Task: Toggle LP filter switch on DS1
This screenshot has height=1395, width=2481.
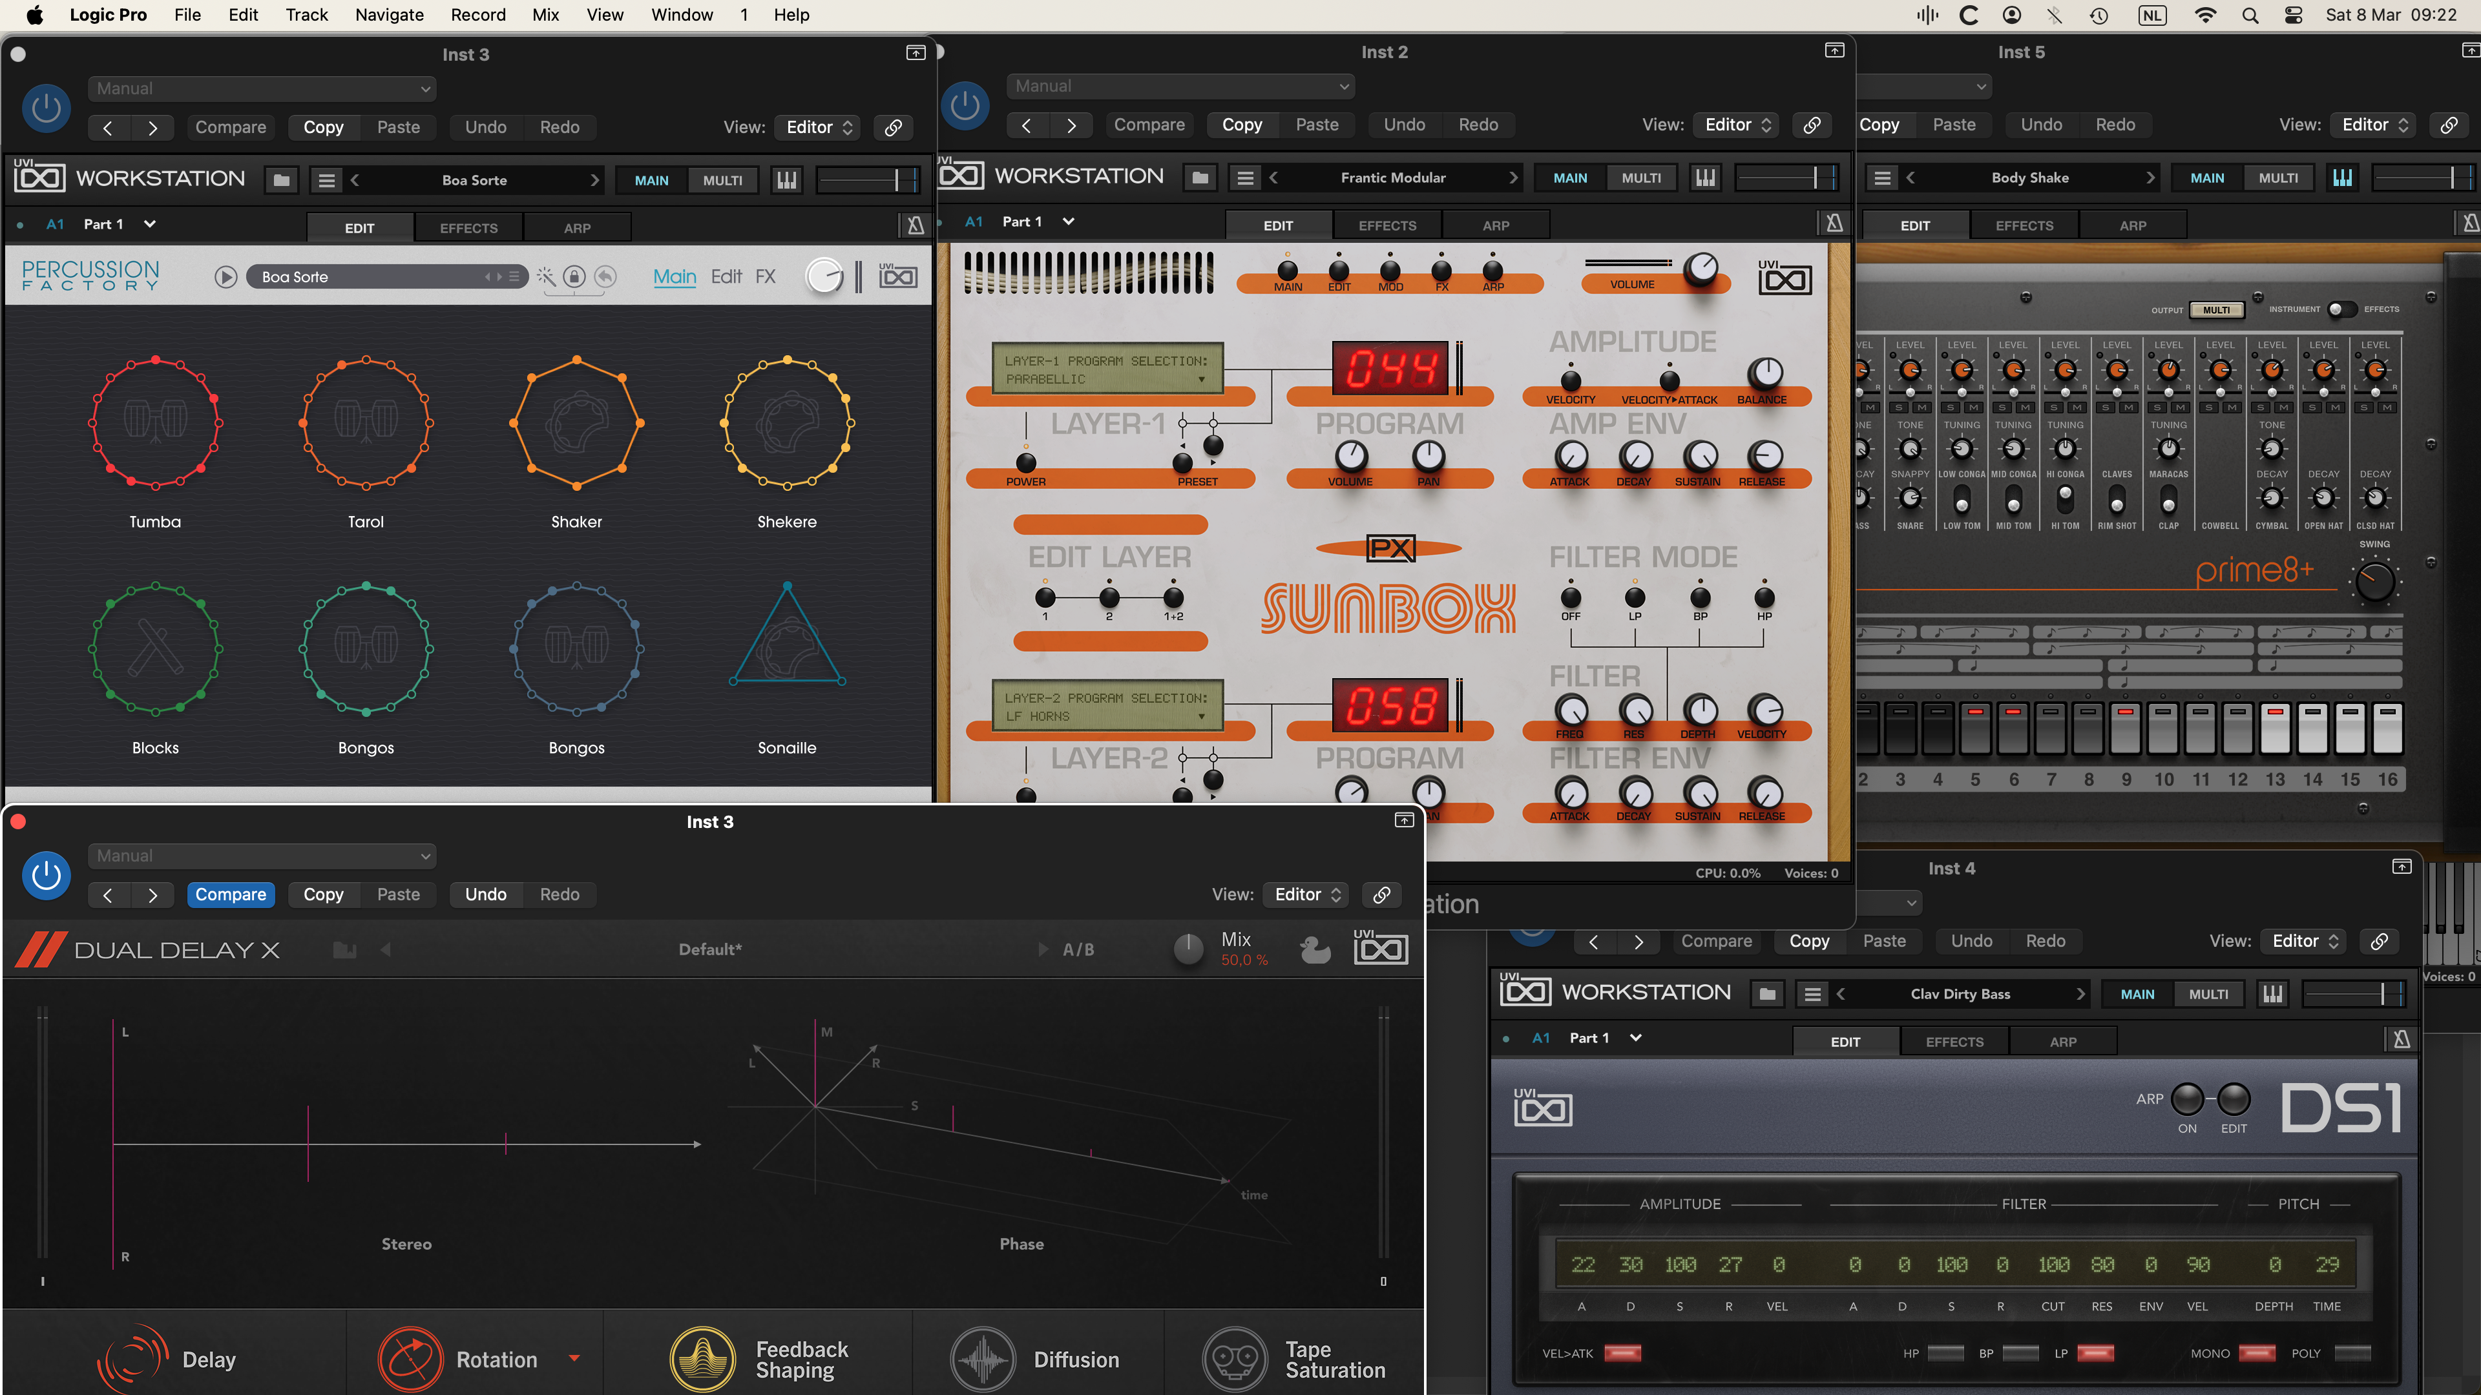Action: pos(2096,1354)
